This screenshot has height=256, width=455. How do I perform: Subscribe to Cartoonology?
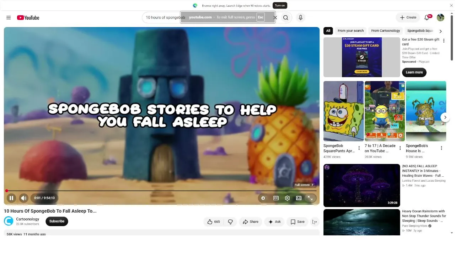[x=57, y=221]
